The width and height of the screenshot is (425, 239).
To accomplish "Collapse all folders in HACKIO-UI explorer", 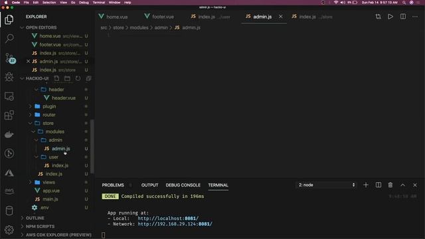I will click(88, 78).
